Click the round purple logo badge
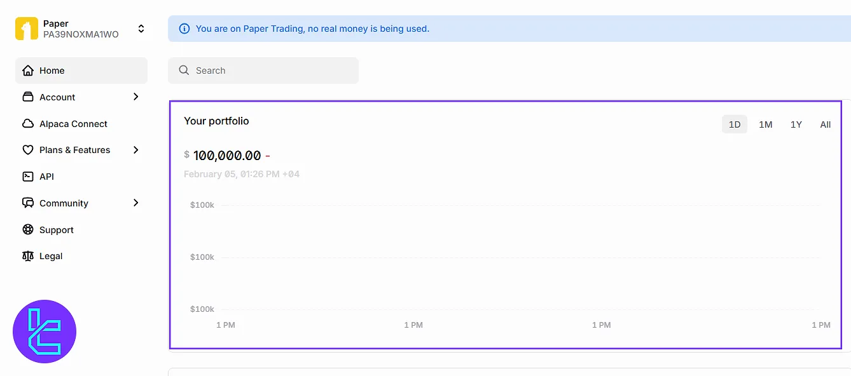Image resolution: width=851 pixels, height=376 pixels. pos(45,332)
